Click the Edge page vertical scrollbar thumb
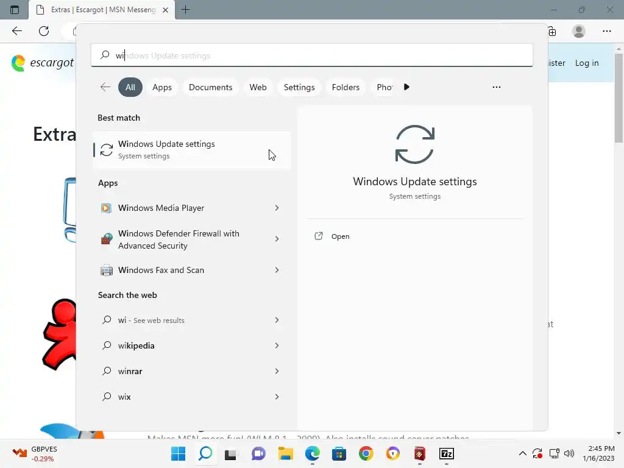The width and height of the screenshot is (624, 468). (619, 98)
